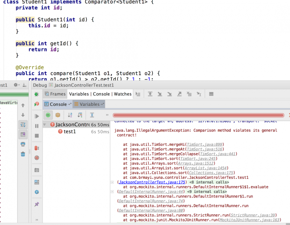This screenshot has width=290, height=225.
Task: Open DefaultInternalRunner.java:74 link
Action: point(151,201)
